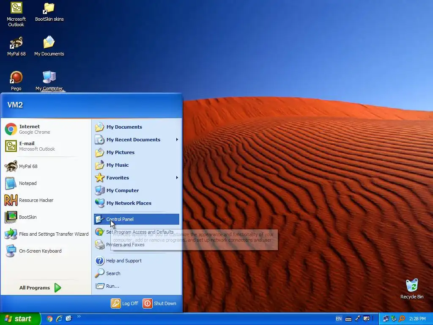Viewport: 433px width, 325px height.
Task: Open BootSkin from the Start menu
Action: pos(46,217)
